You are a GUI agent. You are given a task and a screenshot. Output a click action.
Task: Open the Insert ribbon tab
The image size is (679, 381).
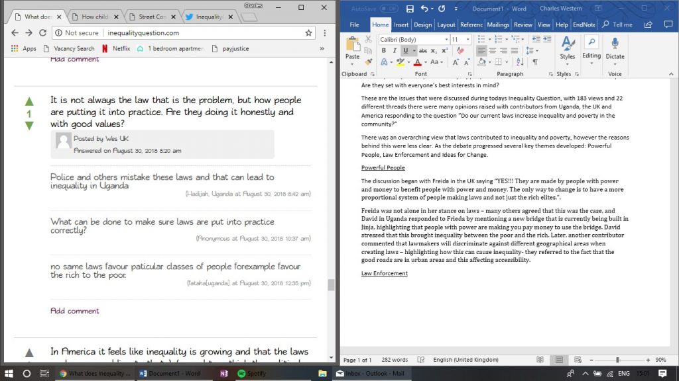pyautogui.click(x=401, y=24)
